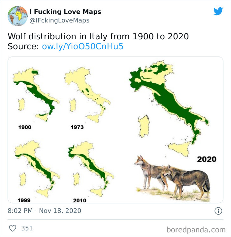
Task: Click the boredpanda.com watermark
Action: tap(196, 230)
